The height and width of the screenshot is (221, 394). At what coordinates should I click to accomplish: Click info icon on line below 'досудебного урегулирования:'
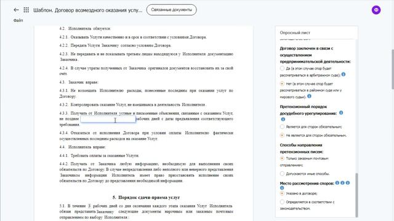[x=283, y=120]
